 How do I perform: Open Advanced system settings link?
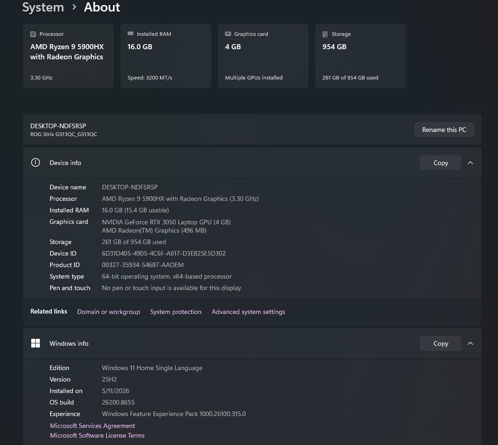tap(249, 312)
